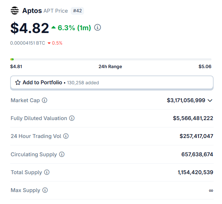
Task: Click the Aptos logo icon
Action: tap(15, 11)
